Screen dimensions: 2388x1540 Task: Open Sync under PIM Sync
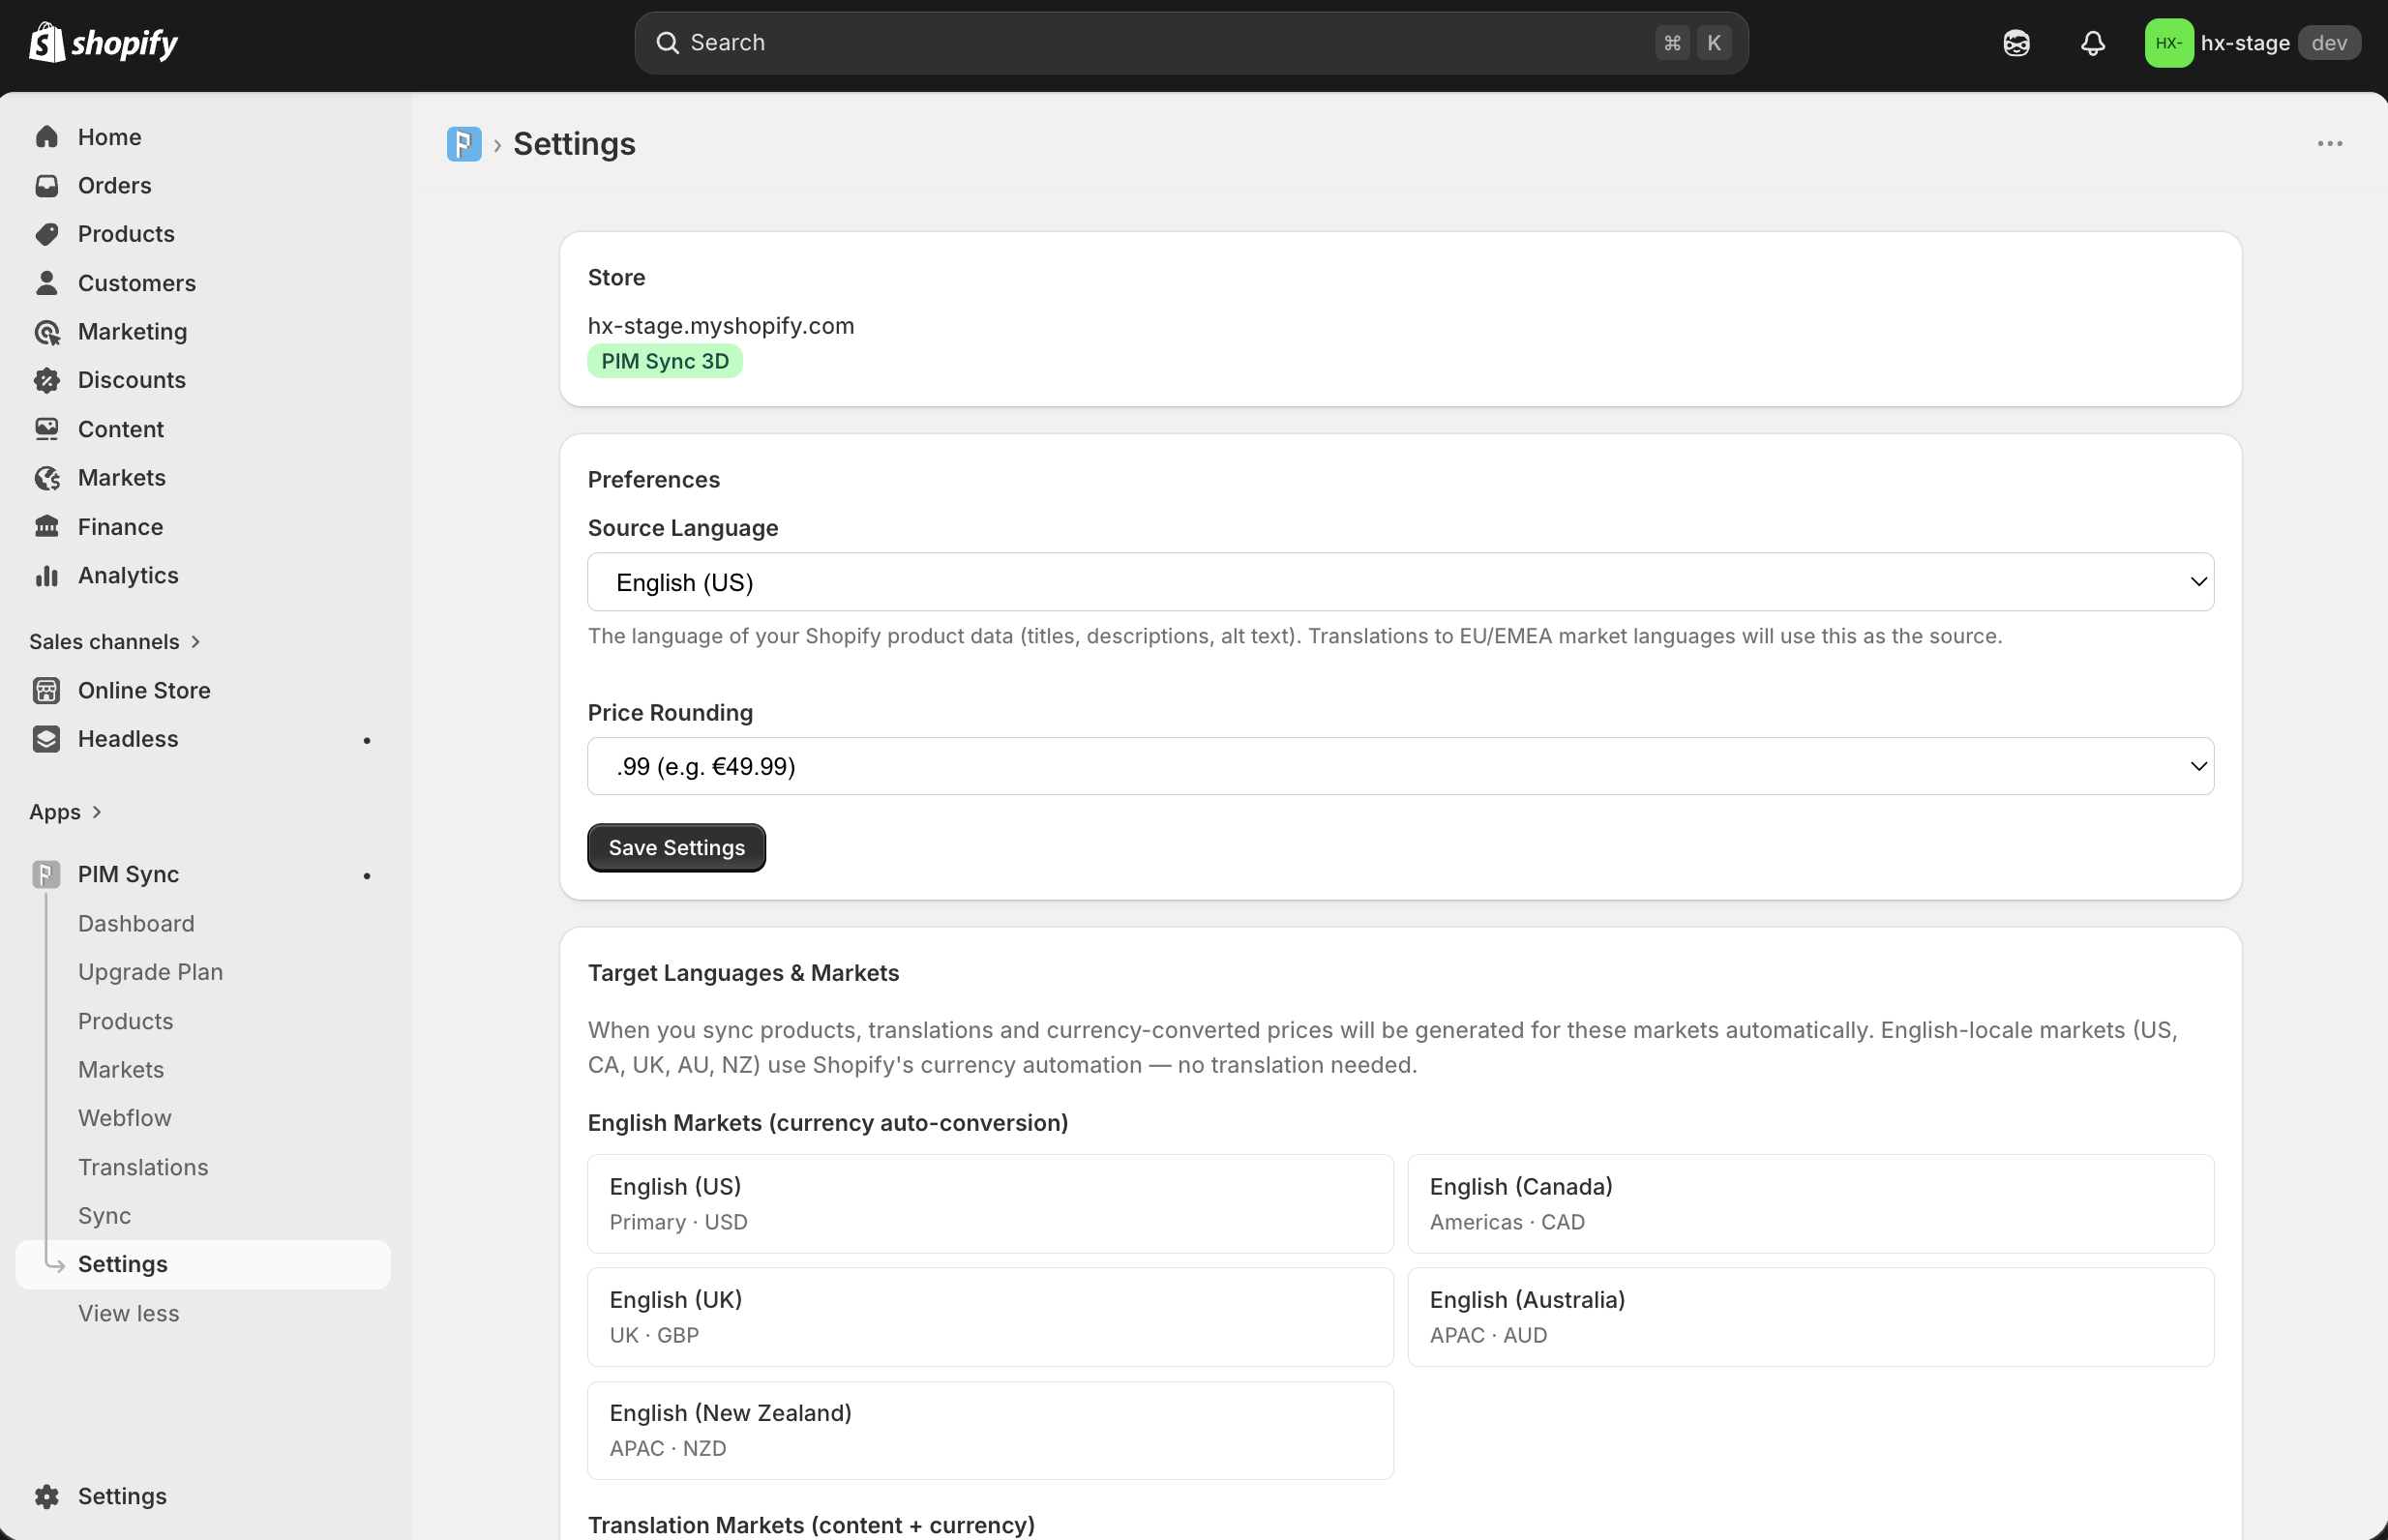pyautogui.click(x=105, y=1216)
